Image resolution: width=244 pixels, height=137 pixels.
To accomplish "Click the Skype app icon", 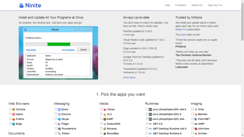I will tap(59, 119).
